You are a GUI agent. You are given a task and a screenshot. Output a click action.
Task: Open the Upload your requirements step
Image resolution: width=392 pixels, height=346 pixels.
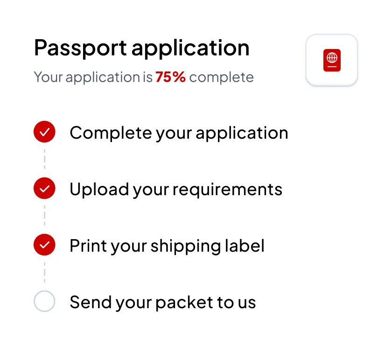[x=175, y=189]
